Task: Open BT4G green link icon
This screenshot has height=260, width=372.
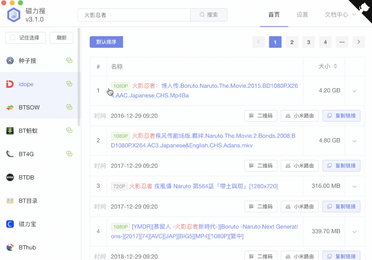Action: pyautogui.click(x=69, y=154)
